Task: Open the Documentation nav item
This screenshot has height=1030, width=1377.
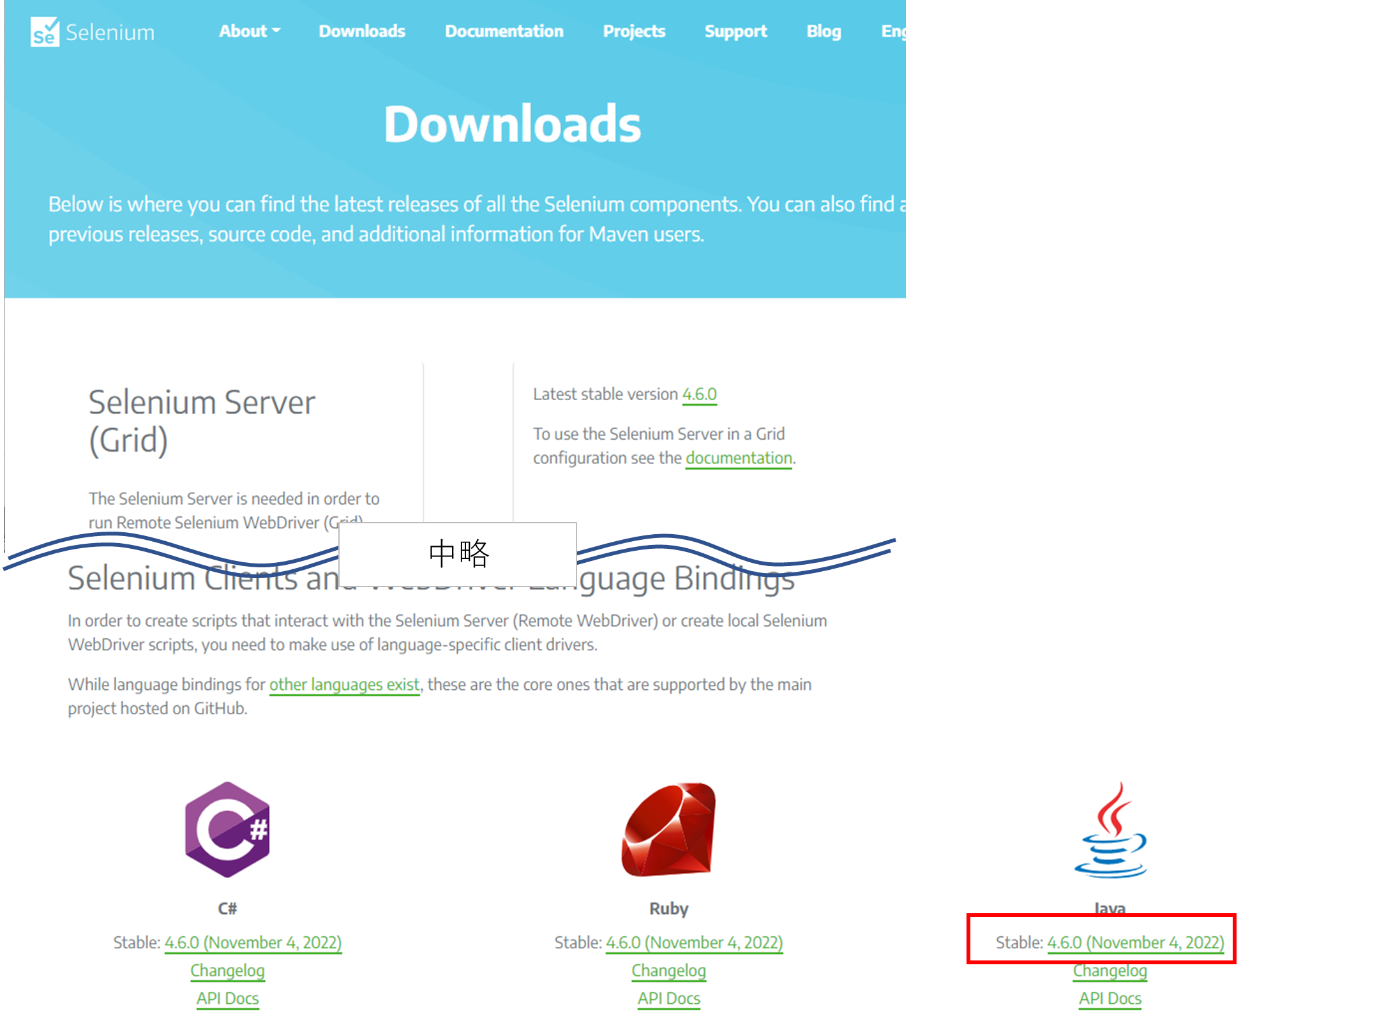Action: tap(504, 31)
